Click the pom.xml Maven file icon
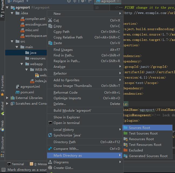Screen dimensions: 175x173 click(17, 92)
